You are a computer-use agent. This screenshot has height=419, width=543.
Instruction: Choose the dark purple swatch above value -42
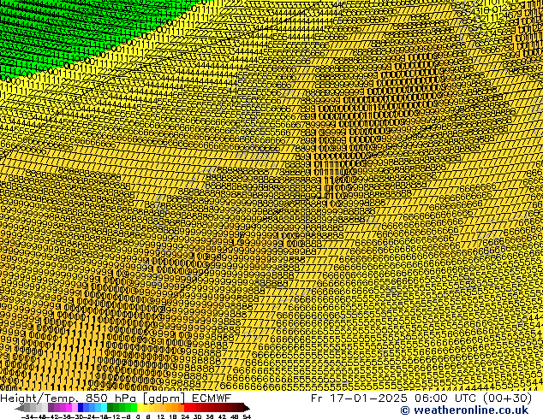click(51, 408)
